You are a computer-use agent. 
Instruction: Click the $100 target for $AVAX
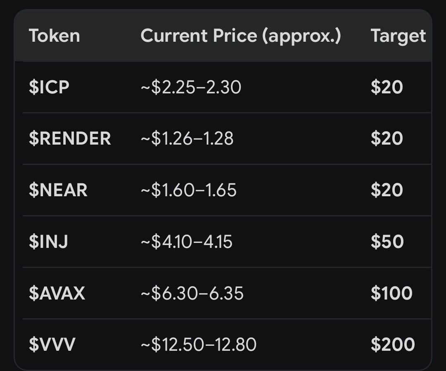point(391,293)
